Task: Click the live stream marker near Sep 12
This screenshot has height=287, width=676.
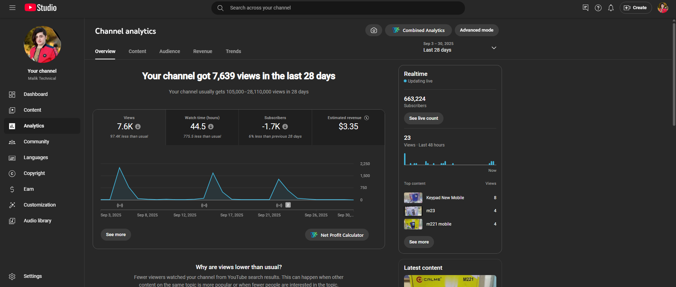Action: [204, 205]
